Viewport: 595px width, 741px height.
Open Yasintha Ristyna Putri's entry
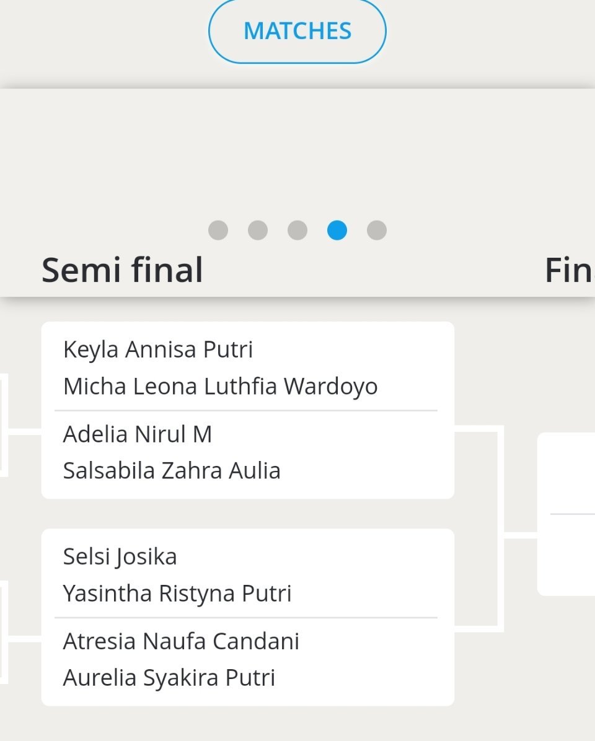click(x=177, y=593)
